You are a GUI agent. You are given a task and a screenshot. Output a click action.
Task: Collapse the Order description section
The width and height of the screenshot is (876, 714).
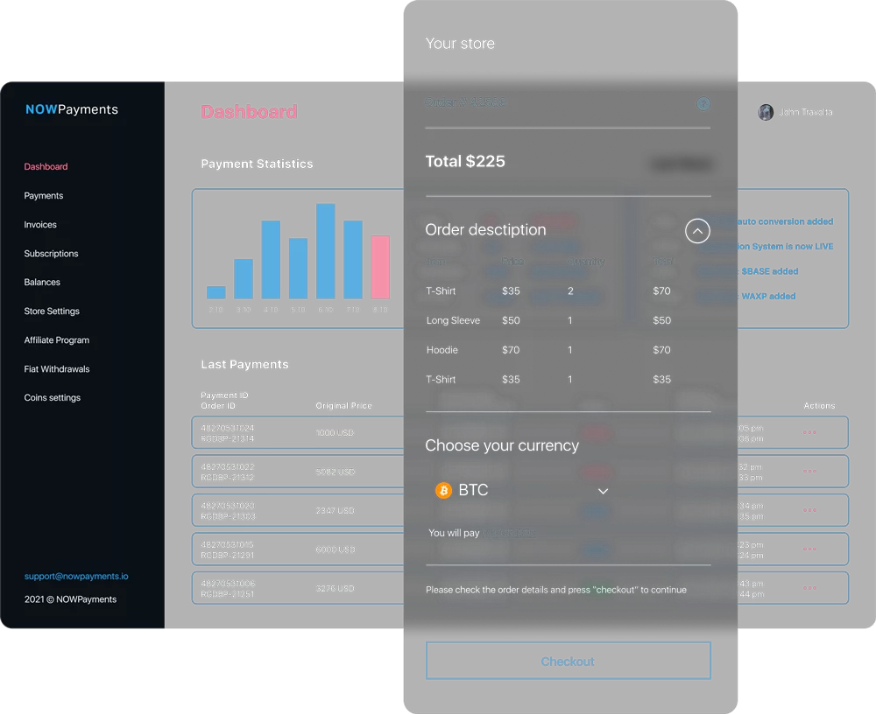point(697,231)
